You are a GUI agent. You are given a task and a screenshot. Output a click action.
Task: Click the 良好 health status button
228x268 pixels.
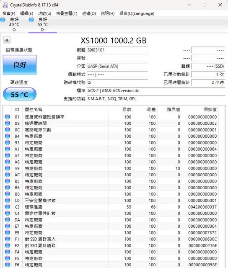[20, 65]
